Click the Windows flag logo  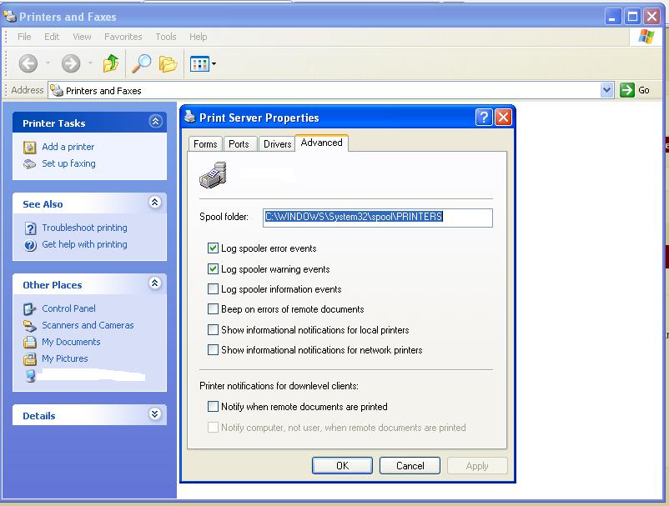646,37
